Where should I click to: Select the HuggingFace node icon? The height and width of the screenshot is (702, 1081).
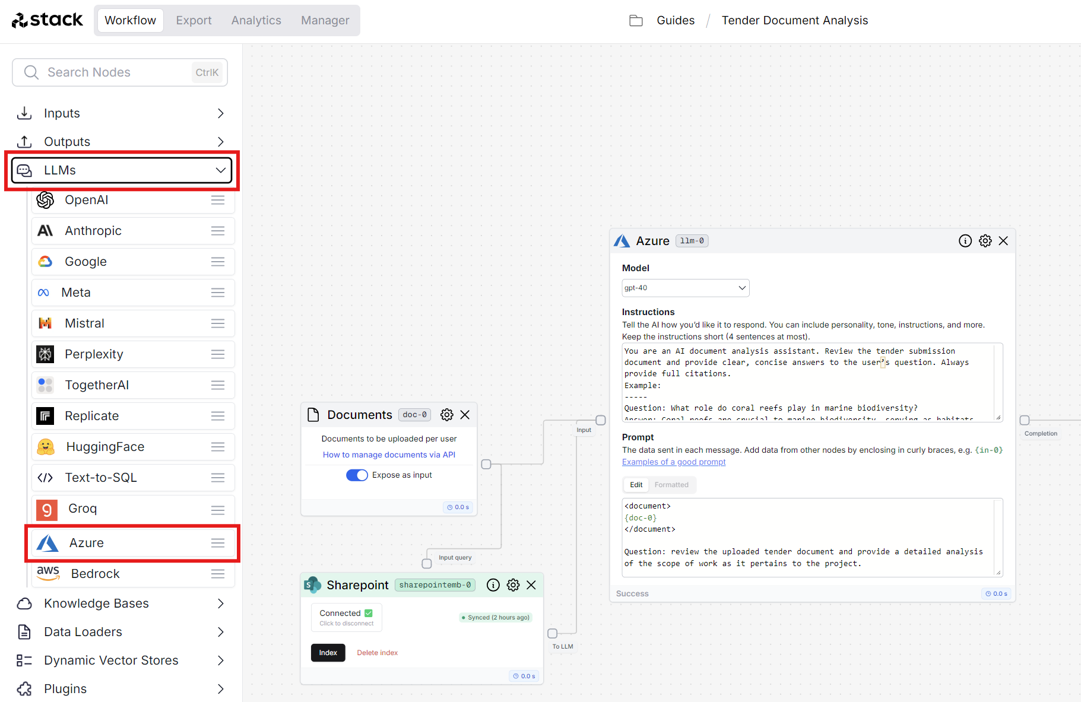(x=46, y=447)
